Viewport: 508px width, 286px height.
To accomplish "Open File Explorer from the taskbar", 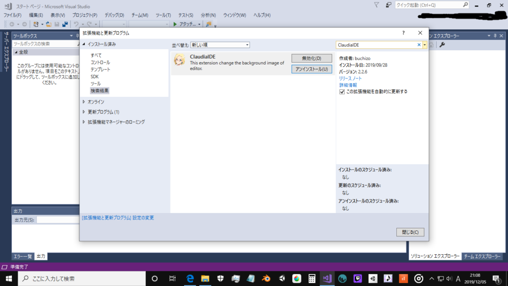I will (x=205, y=279).
